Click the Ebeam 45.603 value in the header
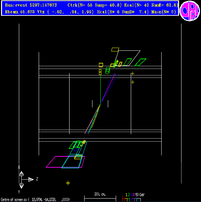Viewport: 201px width, 202px height. [20, 12]
